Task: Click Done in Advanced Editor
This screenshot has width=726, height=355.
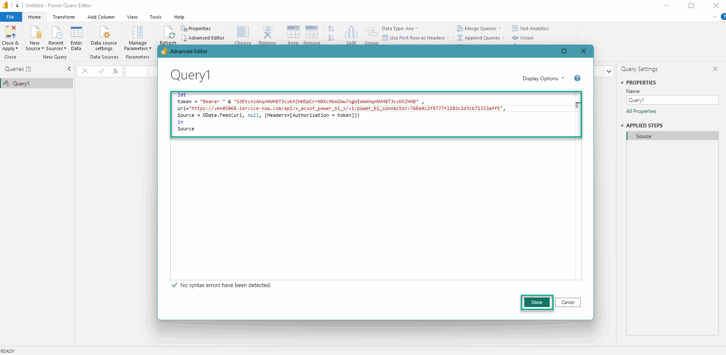Action: click(537, 302)
